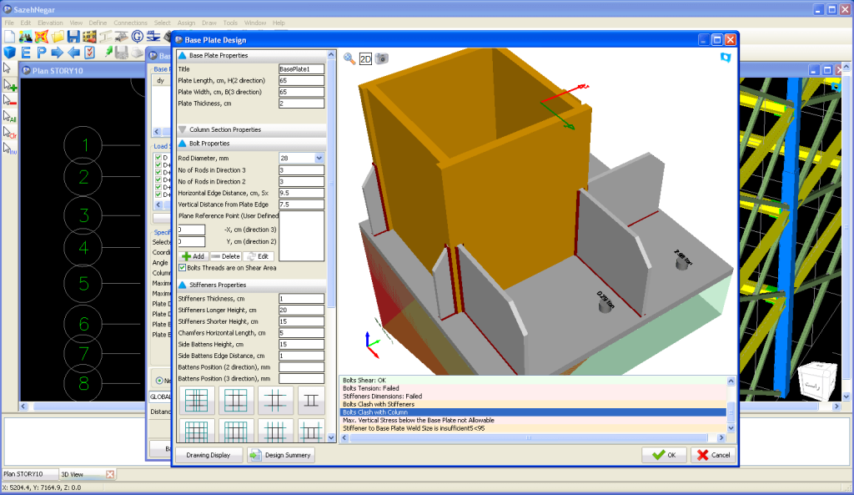Collapse the Bolt Properties section
Viewport: 854px width, 495px height.
(183, 144)
